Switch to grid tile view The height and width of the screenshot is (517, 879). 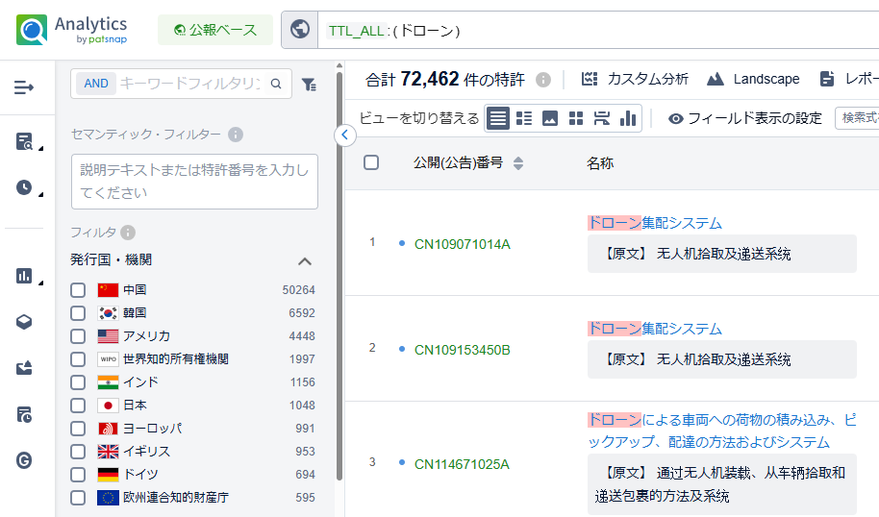click(x=576, y=118)
